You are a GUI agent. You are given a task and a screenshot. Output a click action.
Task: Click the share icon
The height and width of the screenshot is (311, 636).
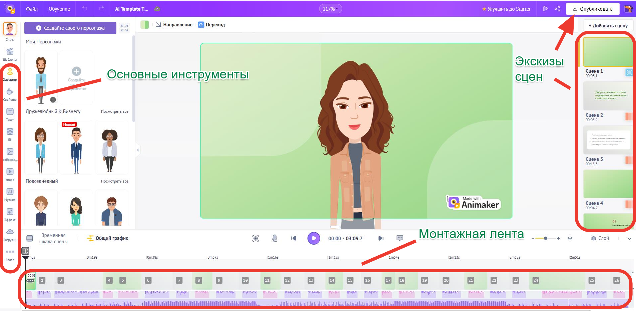pyautogui.click(x=557, y=9)
